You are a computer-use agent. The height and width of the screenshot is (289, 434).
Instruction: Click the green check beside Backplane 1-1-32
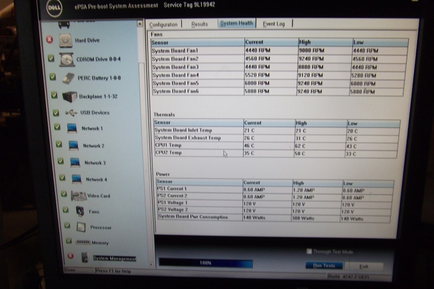[54, 95]
